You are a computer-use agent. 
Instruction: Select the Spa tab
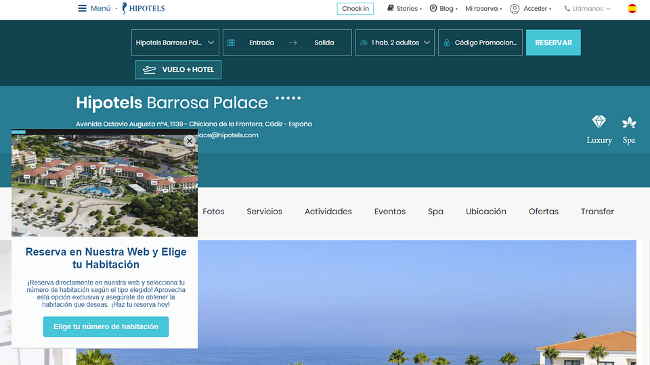(x=435, y=212)
